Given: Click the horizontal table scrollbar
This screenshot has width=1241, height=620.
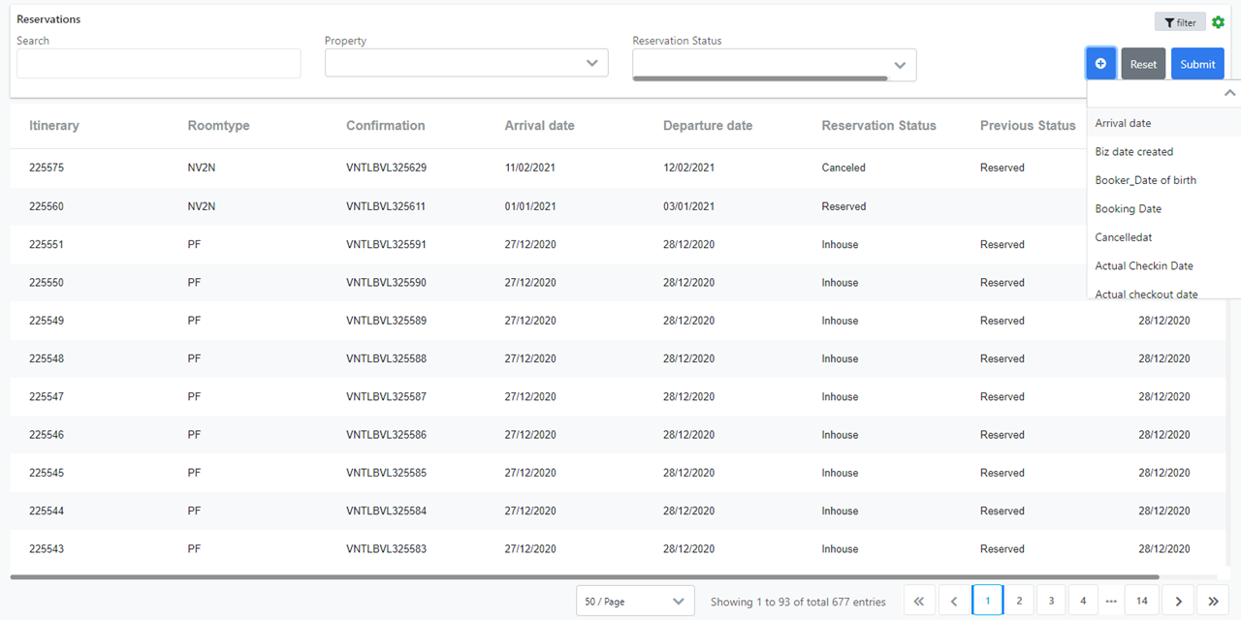Looking at the screenshot, I should [x=582, y=577].
